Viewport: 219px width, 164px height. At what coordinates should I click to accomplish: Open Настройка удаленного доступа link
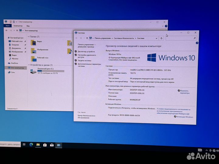coord(87,56)
